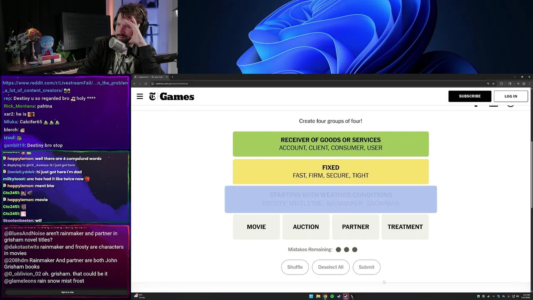Select the MOVIE word tile
Viewport: 533px width, 300px height.
(256, 227)
